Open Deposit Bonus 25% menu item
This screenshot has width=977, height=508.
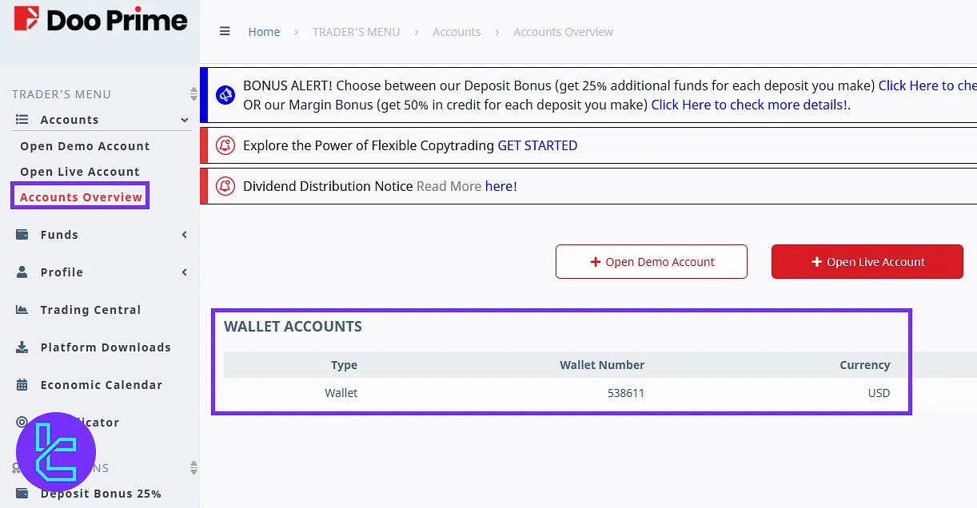click(x=101, y=494)
